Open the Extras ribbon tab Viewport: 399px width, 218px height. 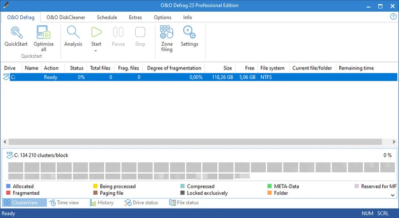pyautogui.click(x=135, y=17)
